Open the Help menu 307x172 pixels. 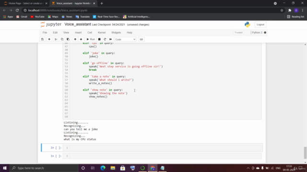130,32
